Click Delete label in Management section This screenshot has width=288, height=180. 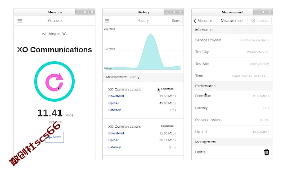pos(200,152)
